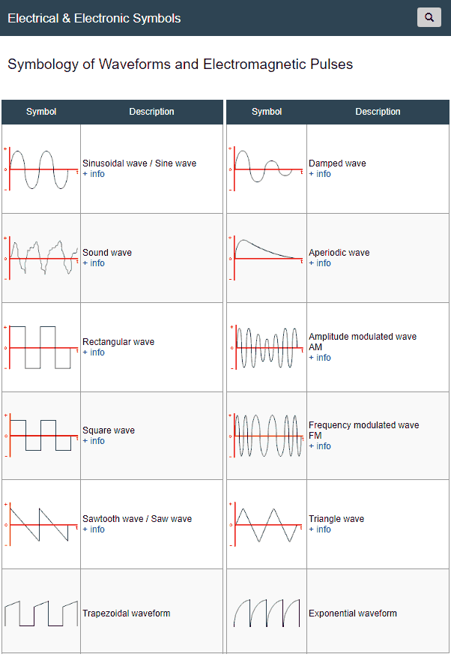Click '+ info' under Rectangular wave
The height and width of the screenshot is (657, 451).
[94, 352]
